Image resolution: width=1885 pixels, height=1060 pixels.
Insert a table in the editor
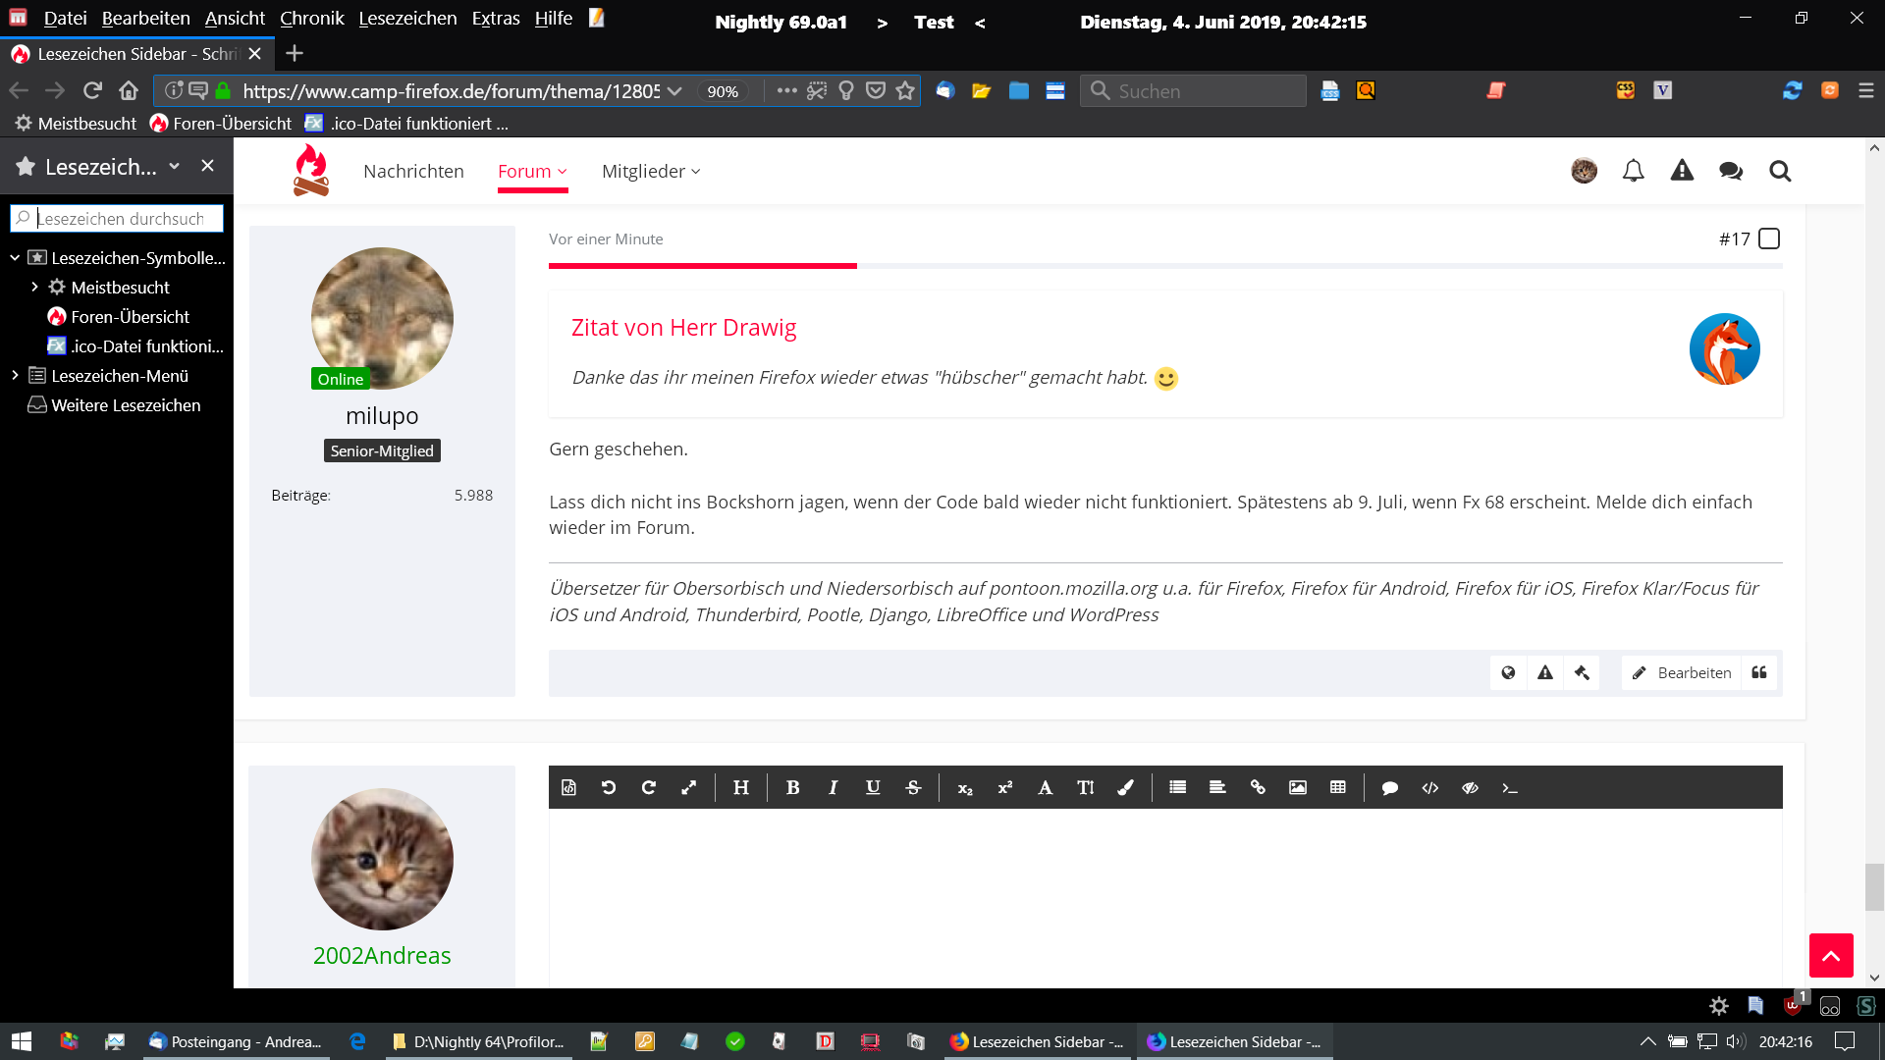coord(1337,787)
